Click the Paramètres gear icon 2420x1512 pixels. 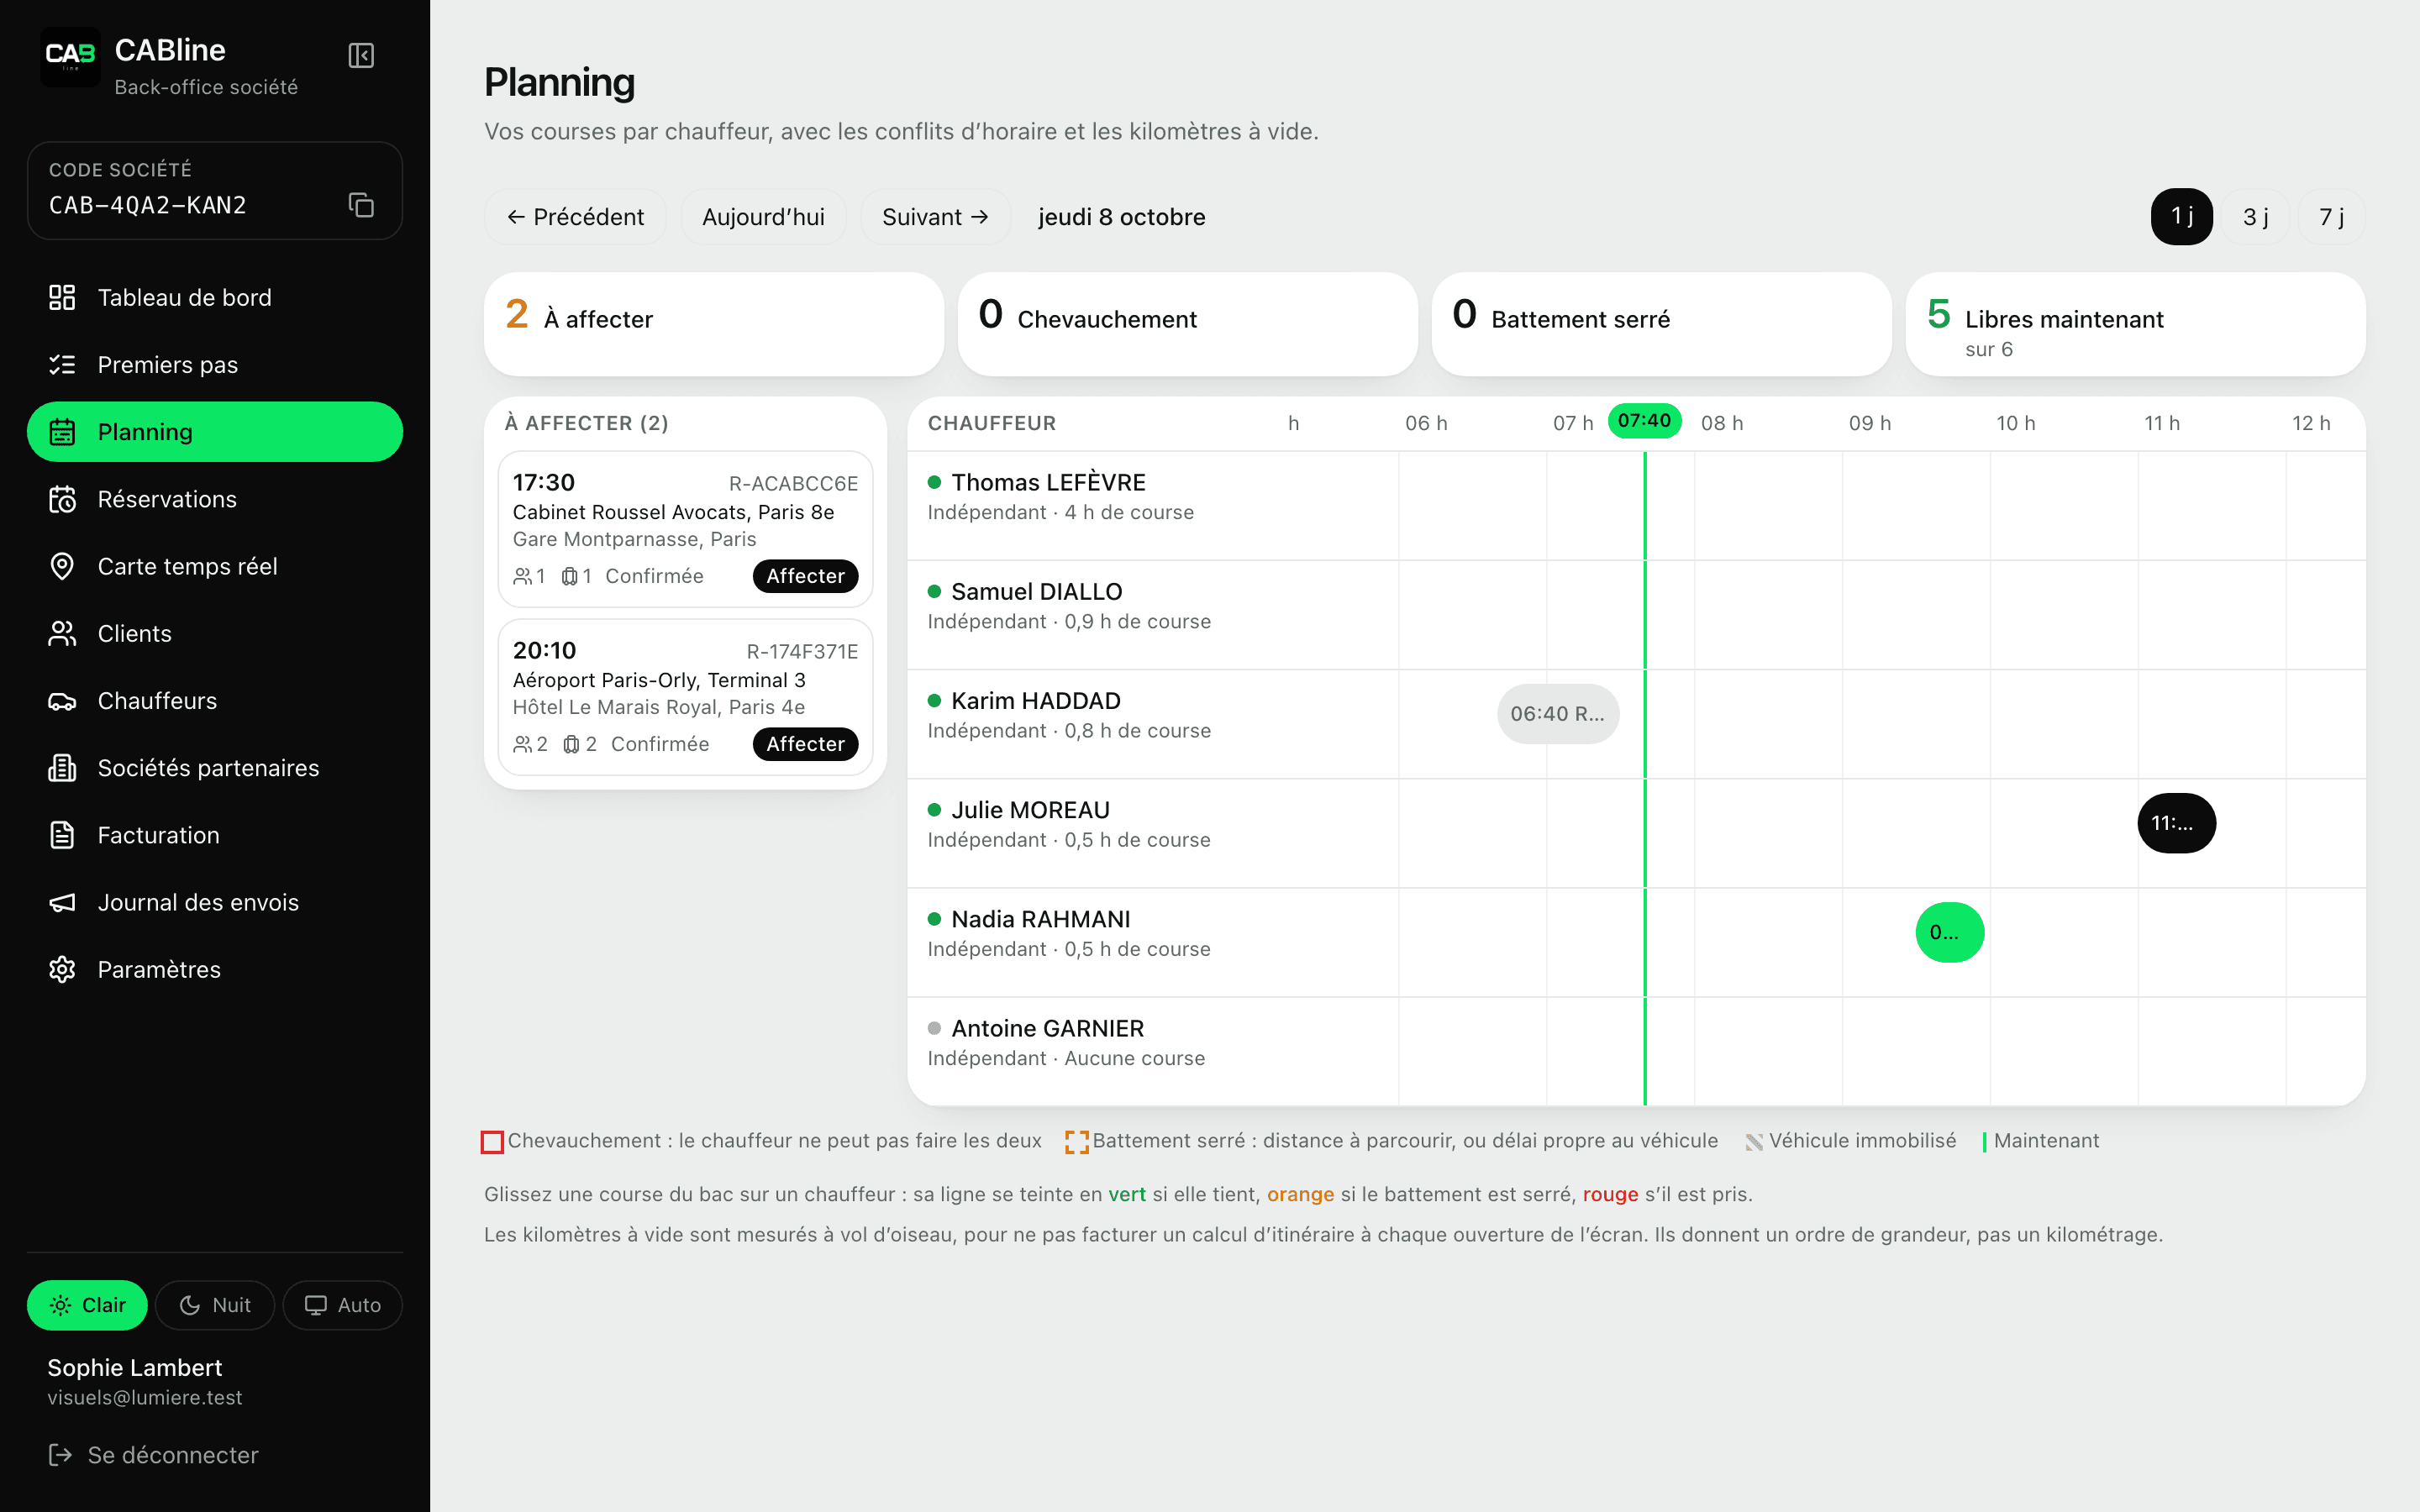[x=62, y=969]
